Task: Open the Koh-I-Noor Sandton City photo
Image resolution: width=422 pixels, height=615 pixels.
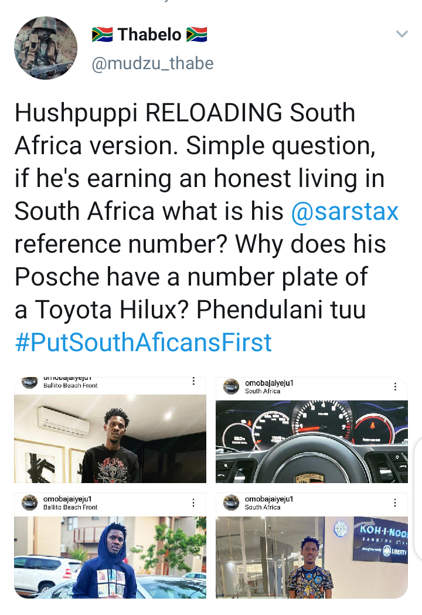Action: [312, 558]
